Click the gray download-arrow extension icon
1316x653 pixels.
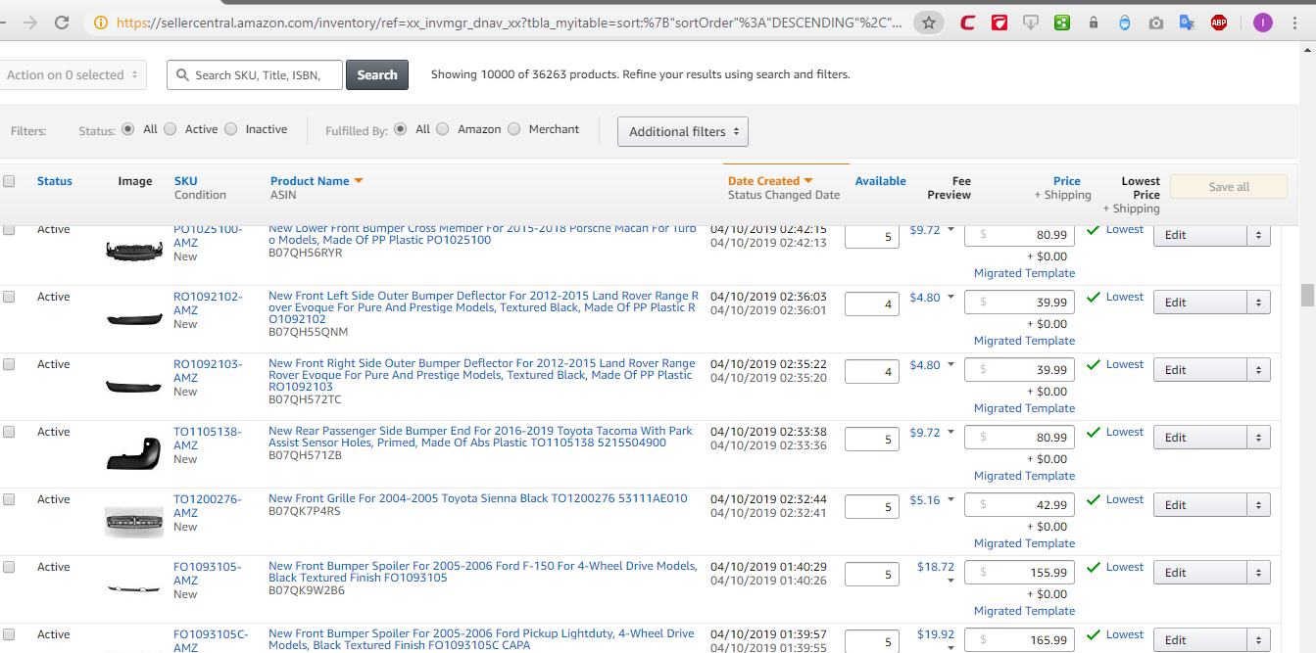(1030, 22)
